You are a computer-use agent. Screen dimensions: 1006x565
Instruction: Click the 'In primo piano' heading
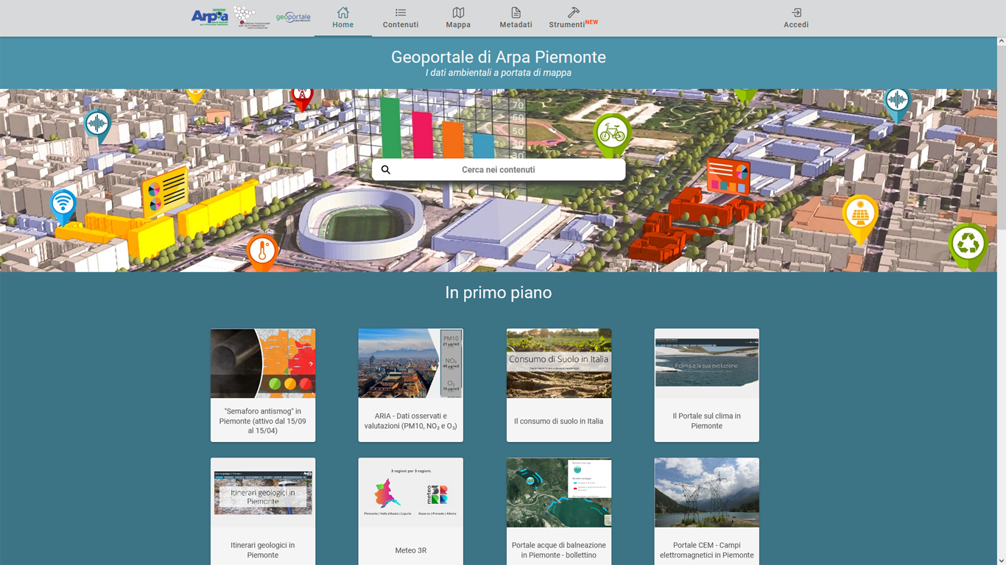(x=499, y=293)
